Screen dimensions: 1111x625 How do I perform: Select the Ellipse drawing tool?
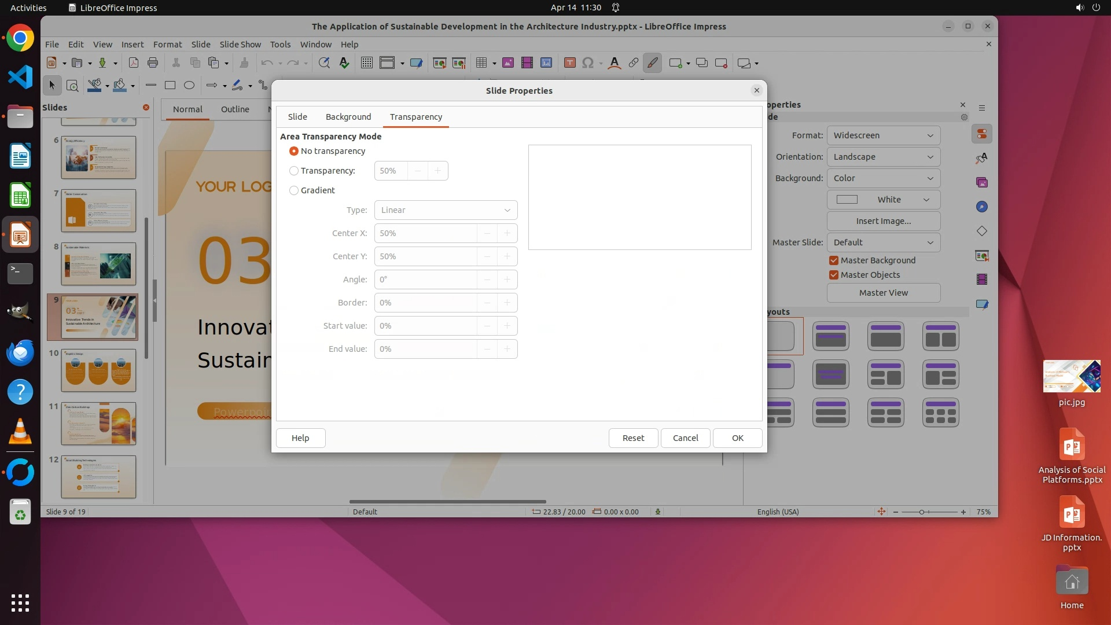coord(189,85)
